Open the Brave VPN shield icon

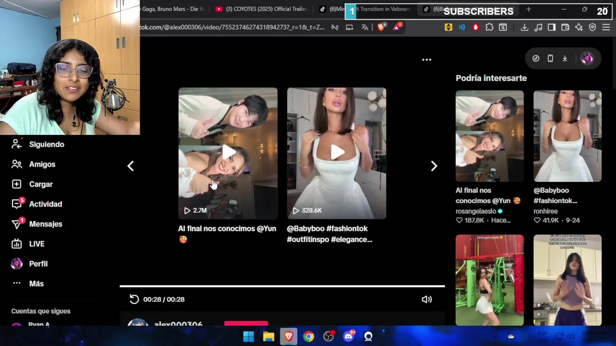pos(592,27)
